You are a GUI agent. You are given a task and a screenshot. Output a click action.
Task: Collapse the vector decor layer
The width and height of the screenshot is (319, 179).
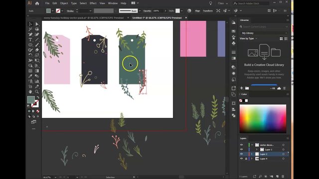click(252, 145)
